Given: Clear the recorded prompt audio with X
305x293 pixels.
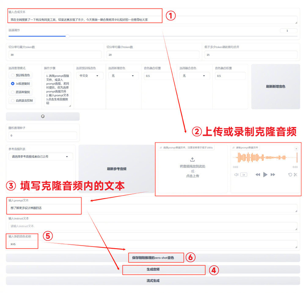Looking at the screenshot, I should pos(296,149).
